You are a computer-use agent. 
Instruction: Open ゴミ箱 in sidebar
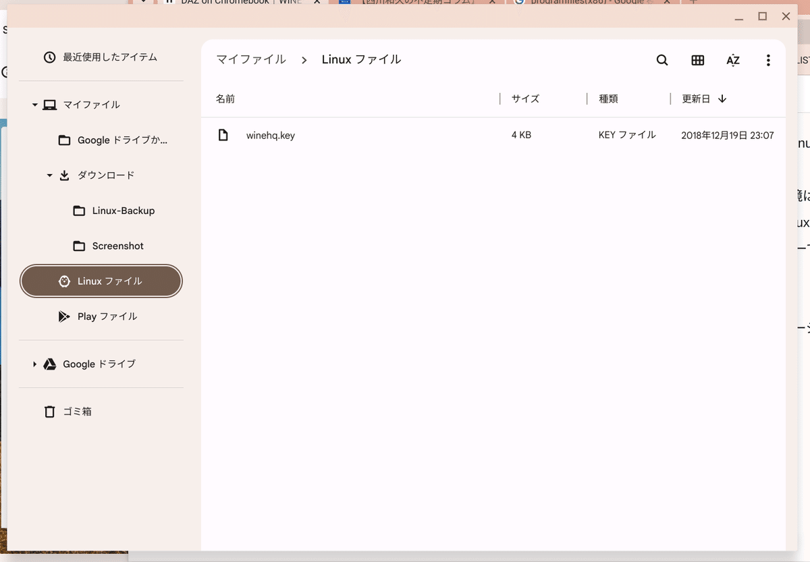click(x=101, y=412)
